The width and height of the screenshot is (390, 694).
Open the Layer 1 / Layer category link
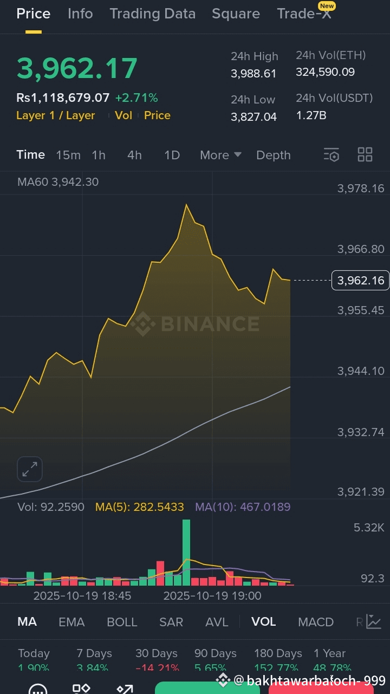(56, 115)
